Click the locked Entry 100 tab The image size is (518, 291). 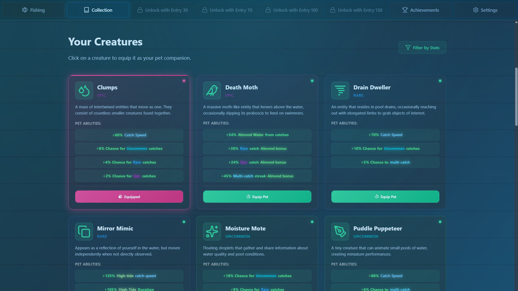point(291,10)
